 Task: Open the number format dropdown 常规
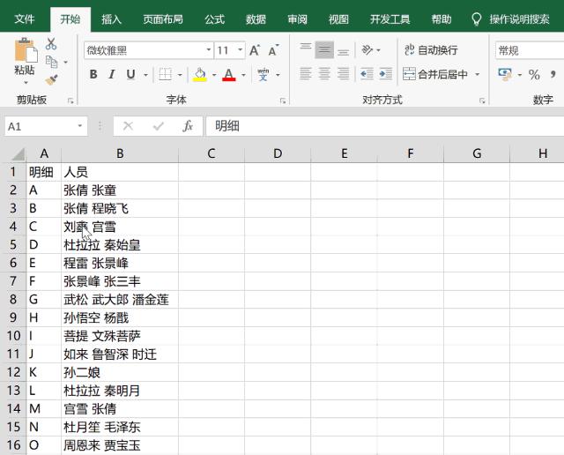click(x=529, y=51)
